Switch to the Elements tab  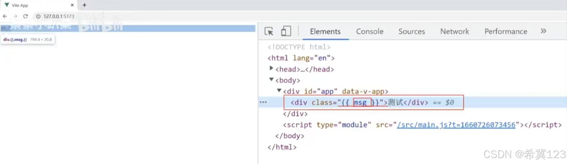(325, 31)
